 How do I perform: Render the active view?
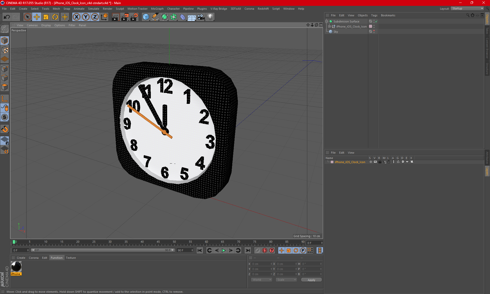point(115,17)
